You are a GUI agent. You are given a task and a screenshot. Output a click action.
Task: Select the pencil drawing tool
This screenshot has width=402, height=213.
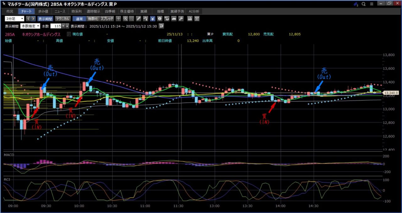pyautogui.click(x=139, y=19)
